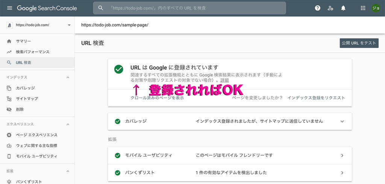Click the search magnifier icon in URL bar
Image resolution: width=385 pixels, height=184 pixels.
(100, 8)
